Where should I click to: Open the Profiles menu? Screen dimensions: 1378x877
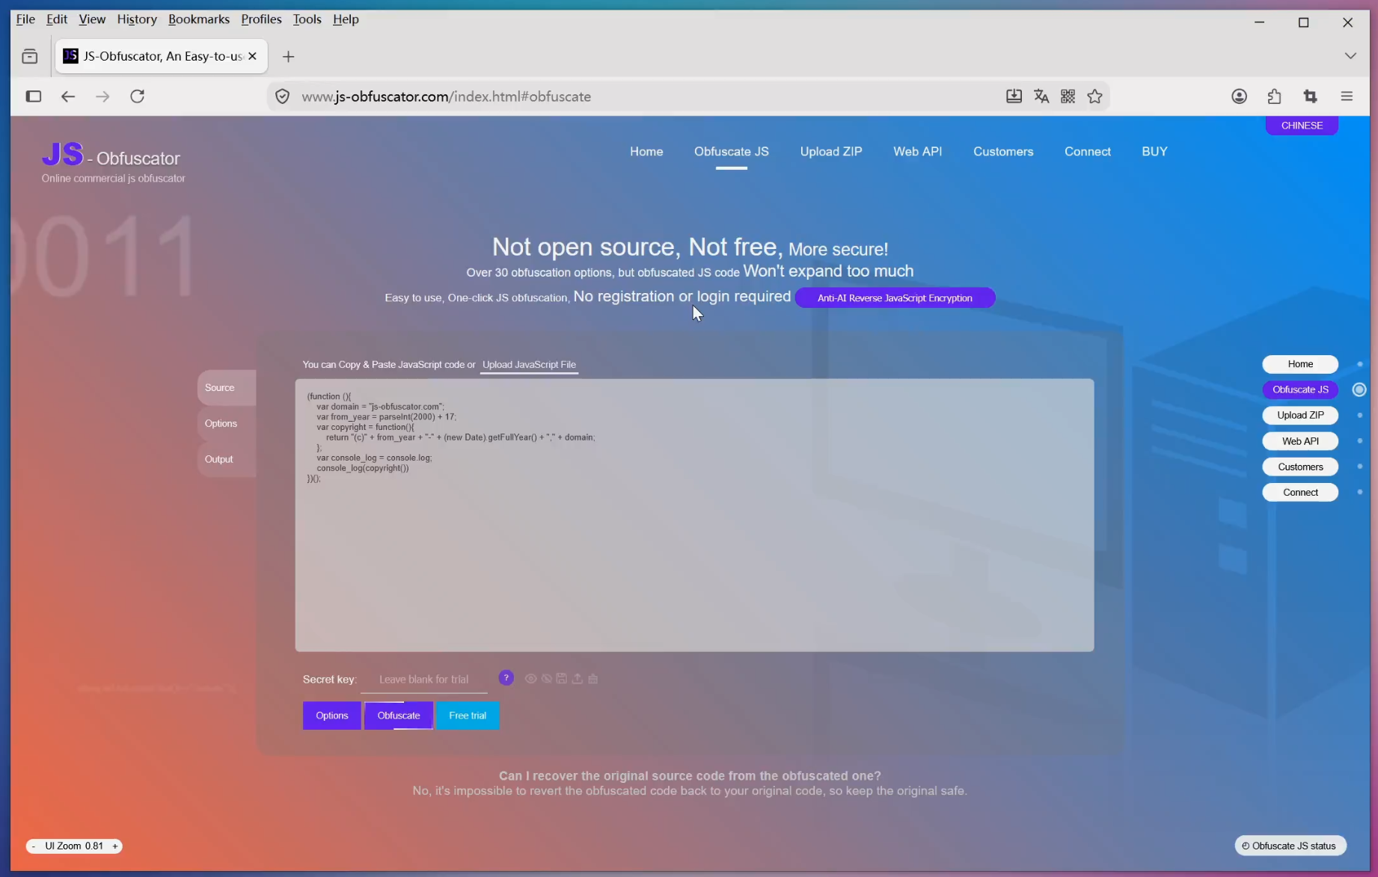tap(261, 19)
